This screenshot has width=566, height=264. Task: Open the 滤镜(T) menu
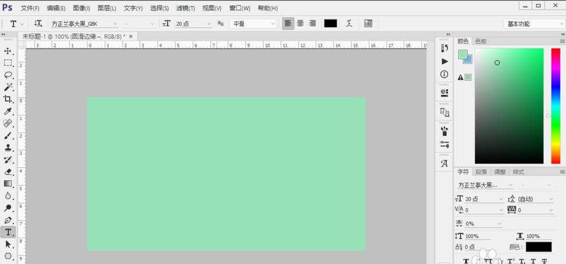(x=186, y=8)
